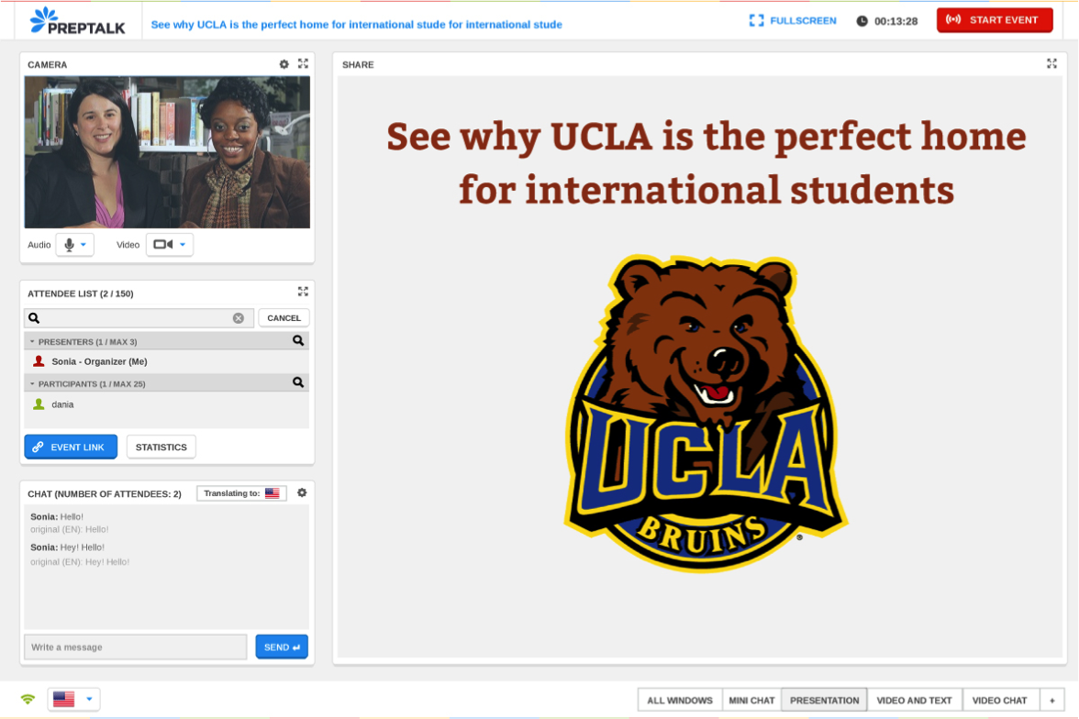Open camera settings gear icon
This screenshot has height=719, width=1079.
[284, 64]
